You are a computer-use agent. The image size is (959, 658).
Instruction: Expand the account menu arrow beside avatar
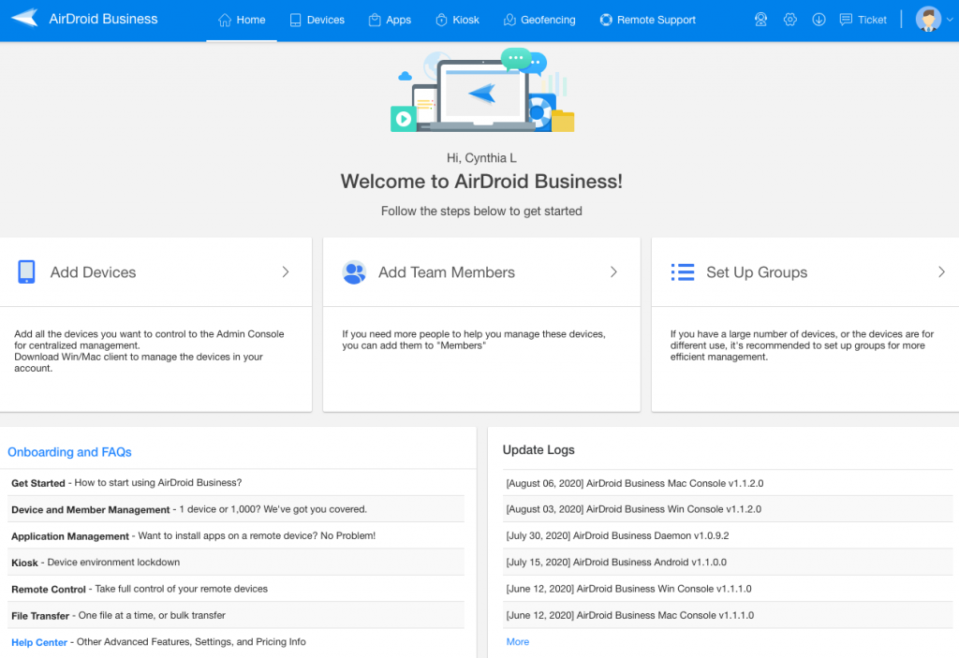[950, 20]
